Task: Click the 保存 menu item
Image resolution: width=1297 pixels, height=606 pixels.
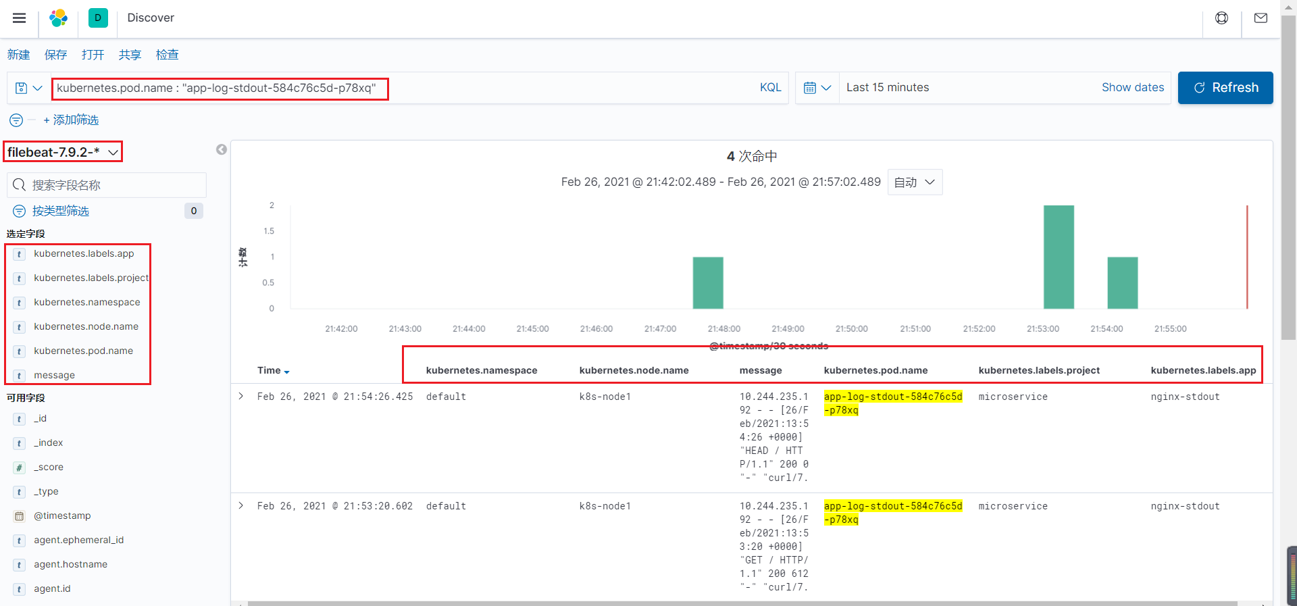Action: pyautogui.click(x=55, y=55)
